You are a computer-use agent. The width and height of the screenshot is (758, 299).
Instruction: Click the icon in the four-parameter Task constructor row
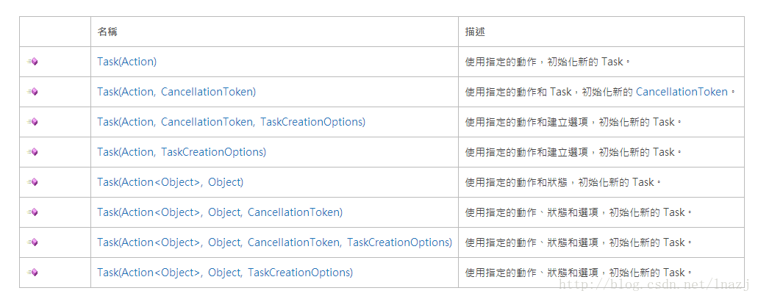tap(32, 242)
